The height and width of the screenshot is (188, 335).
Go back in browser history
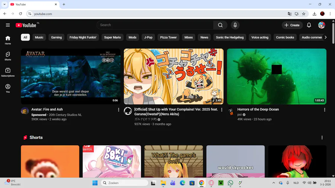pyautogui.click(x=5, y=14)
